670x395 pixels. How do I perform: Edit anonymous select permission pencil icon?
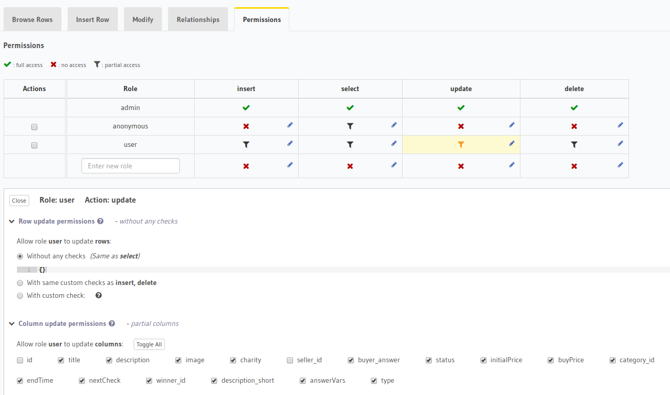coord(394,125)
